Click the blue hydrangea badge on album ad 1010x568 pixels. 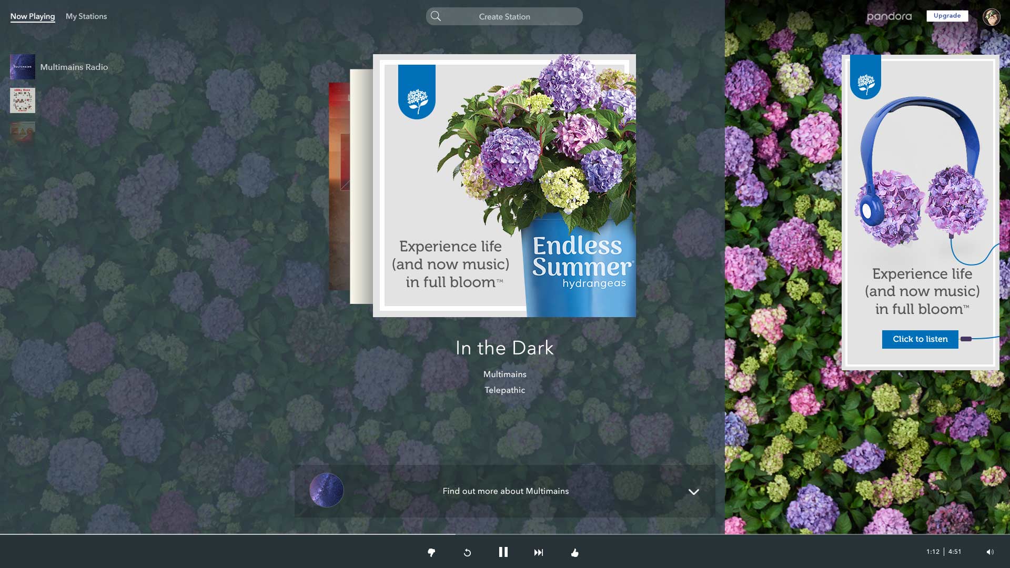coord(417,92)
